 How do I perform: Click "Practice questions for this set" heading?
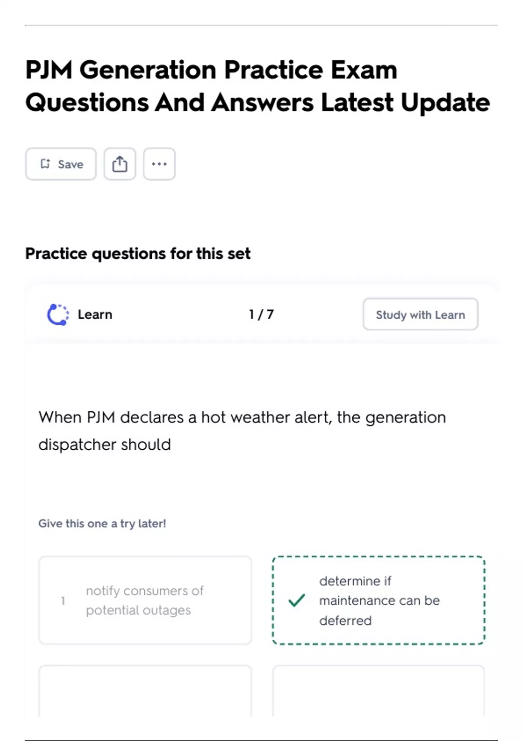(138, 254)
